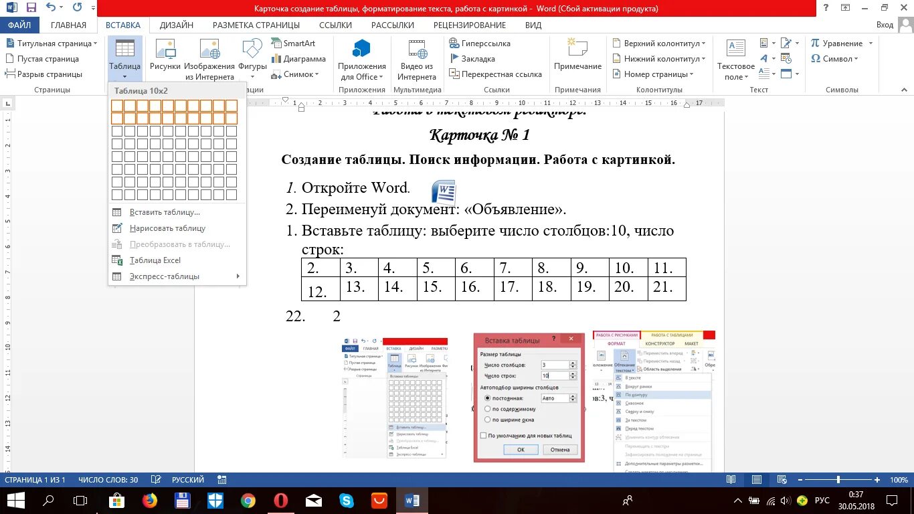Click the Вход sign-in link
This screenshot has width=914, height=514.
click(885, 25)
